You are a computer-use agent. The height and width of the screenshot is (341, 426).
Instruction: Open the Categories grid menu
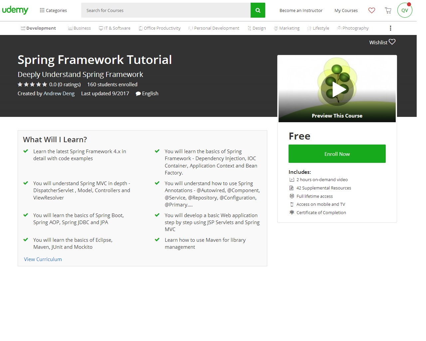click(x=53, y=10)
